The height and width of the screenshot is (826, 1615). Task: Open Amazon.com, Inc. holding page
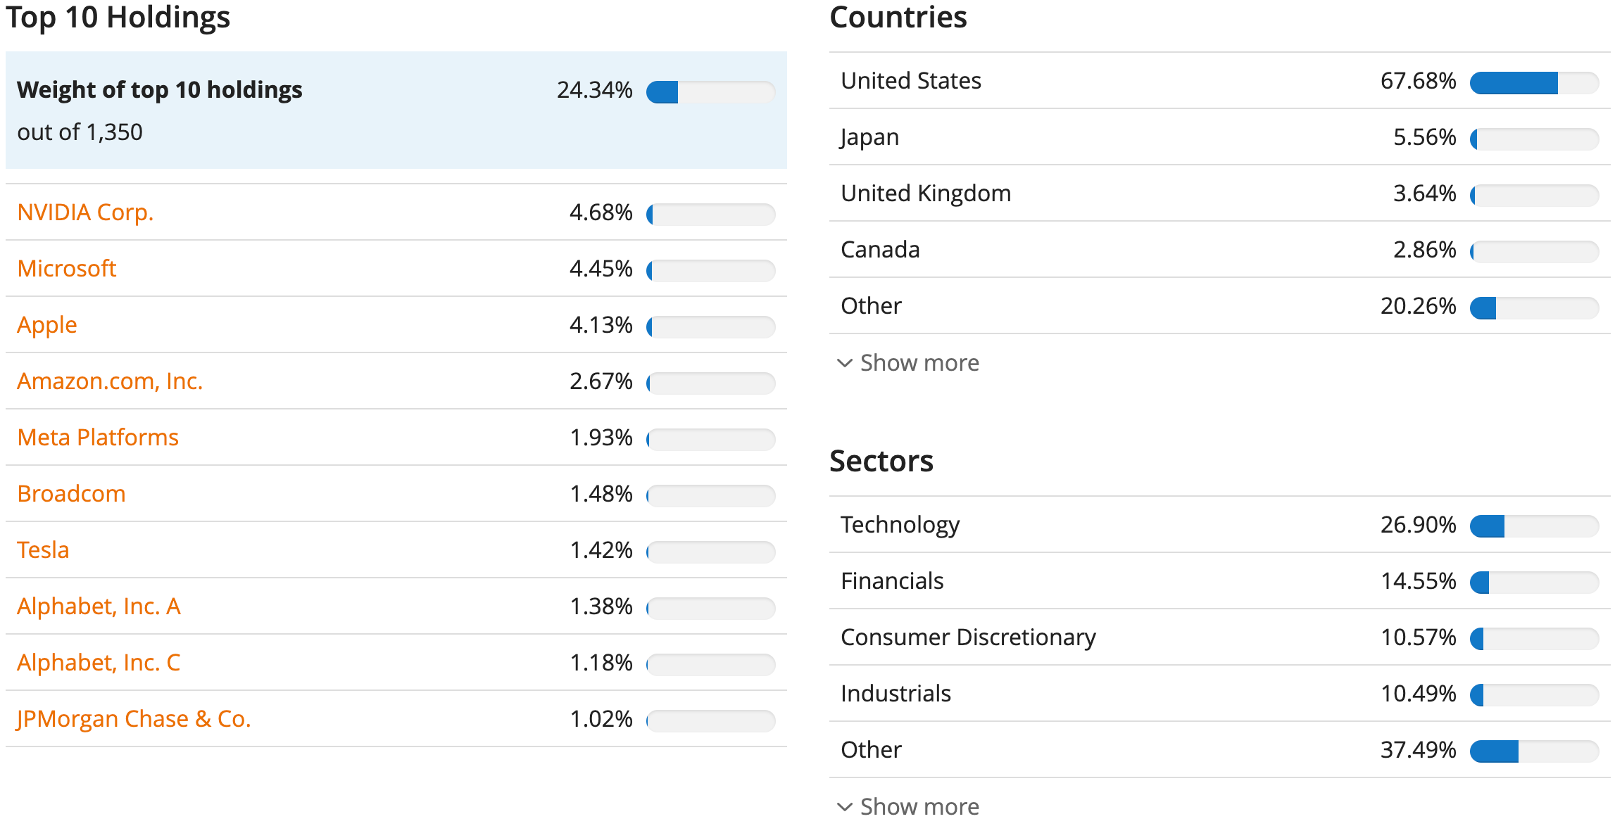pos(110,381)
